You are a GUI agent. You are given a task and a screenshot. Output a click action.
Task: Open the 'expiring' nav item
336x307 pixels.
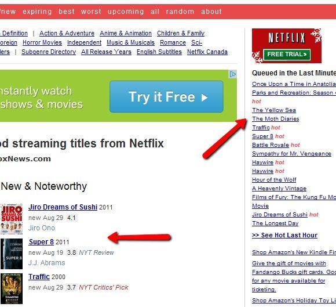[x=37, y=12]
